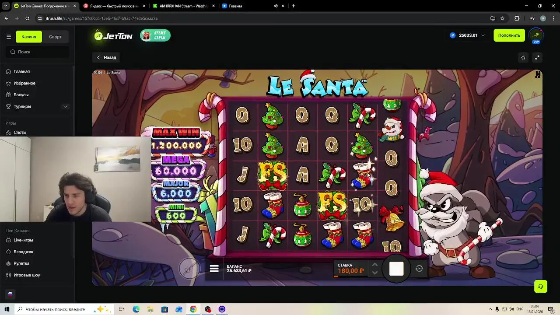
Task: Open the bonus feature circle button
Action: pos(189,268)
